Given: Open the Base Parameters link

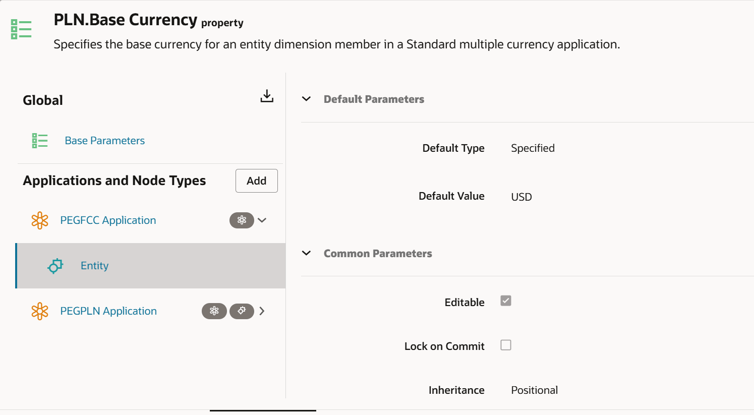Looking at the screenshot, I should [104, 141].
